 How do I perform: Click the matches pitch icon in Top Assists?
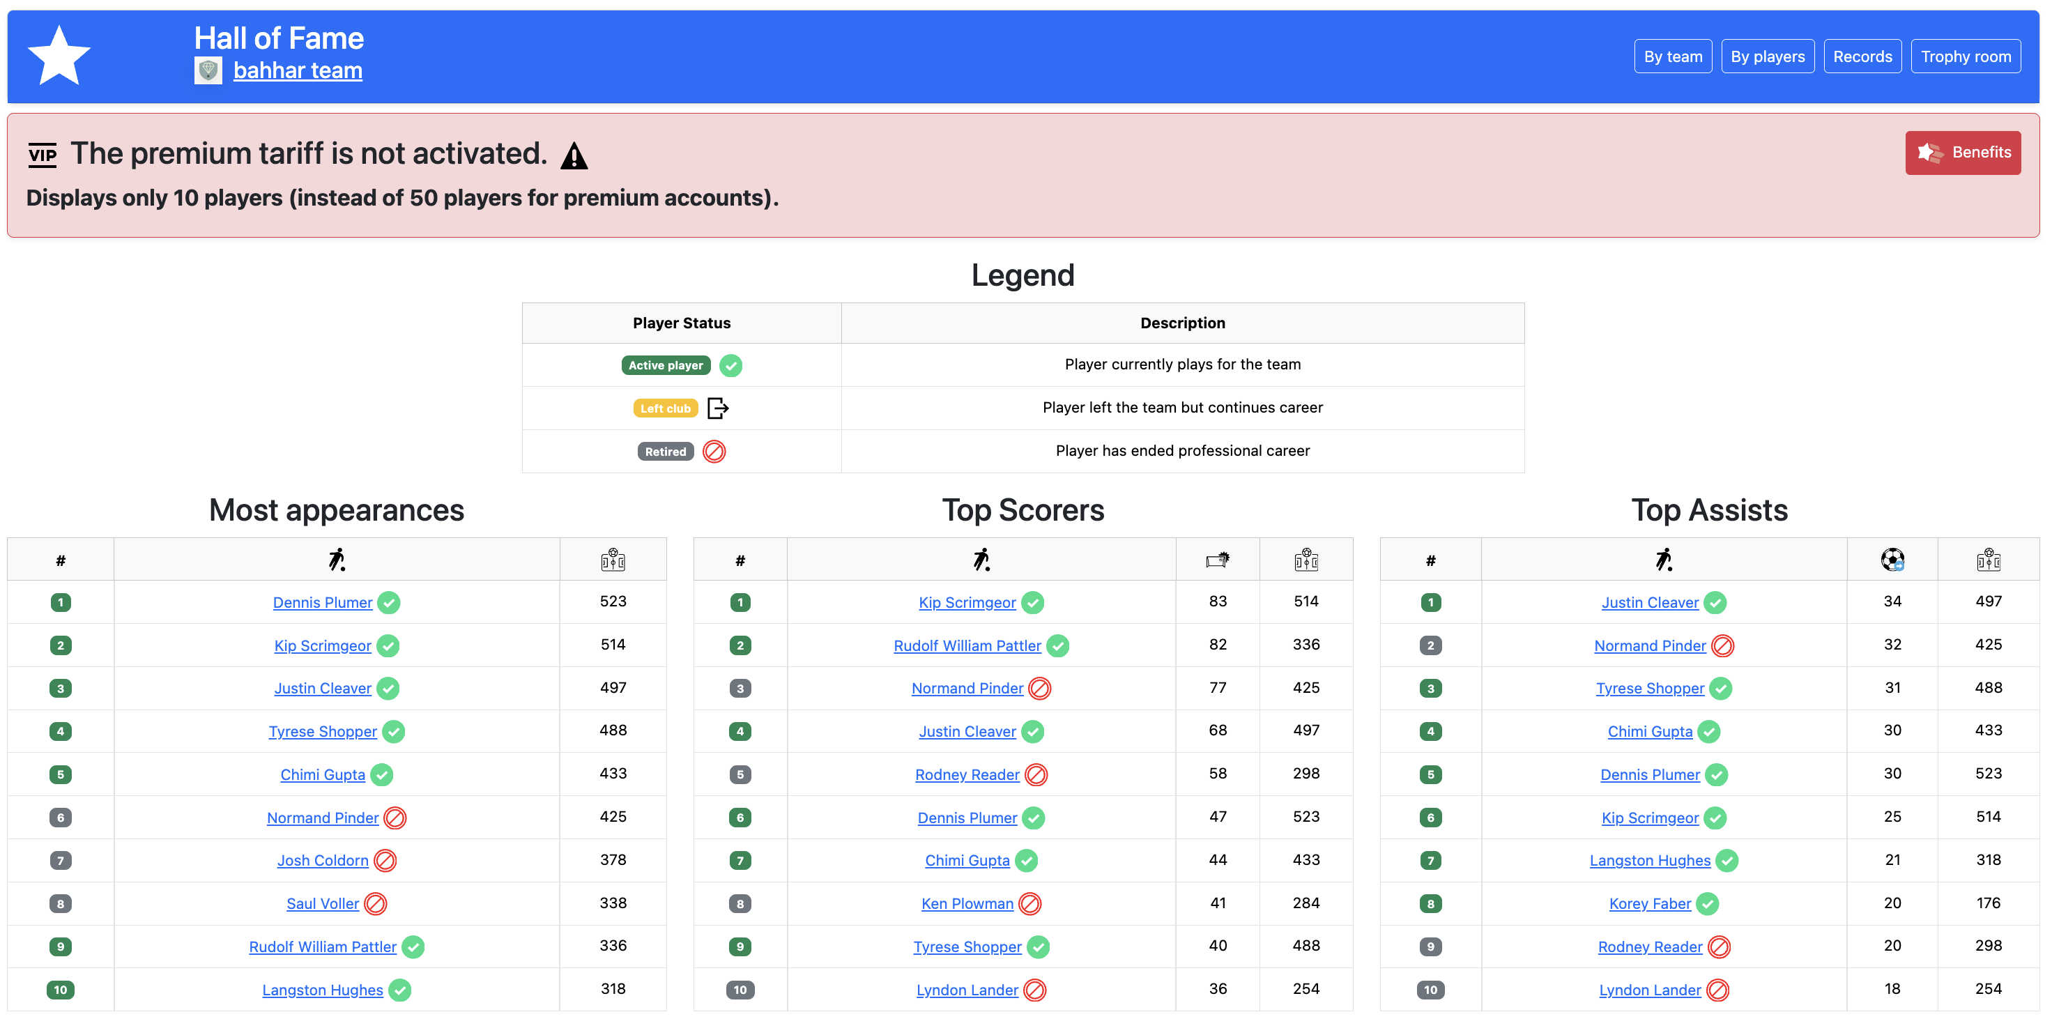click(x=1989, y=560)
